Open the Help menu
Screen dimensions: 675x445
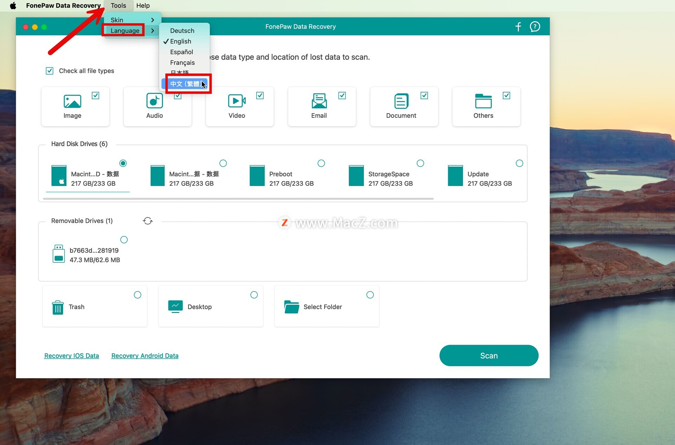click(x=143, y=6)
